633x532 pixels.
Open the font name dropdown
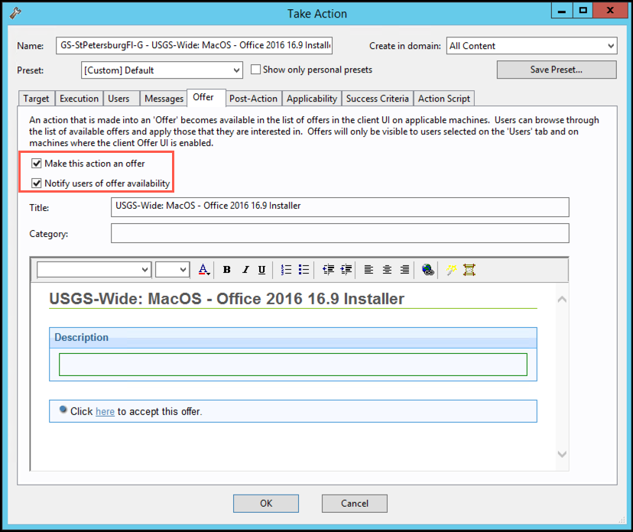[94, 270]
